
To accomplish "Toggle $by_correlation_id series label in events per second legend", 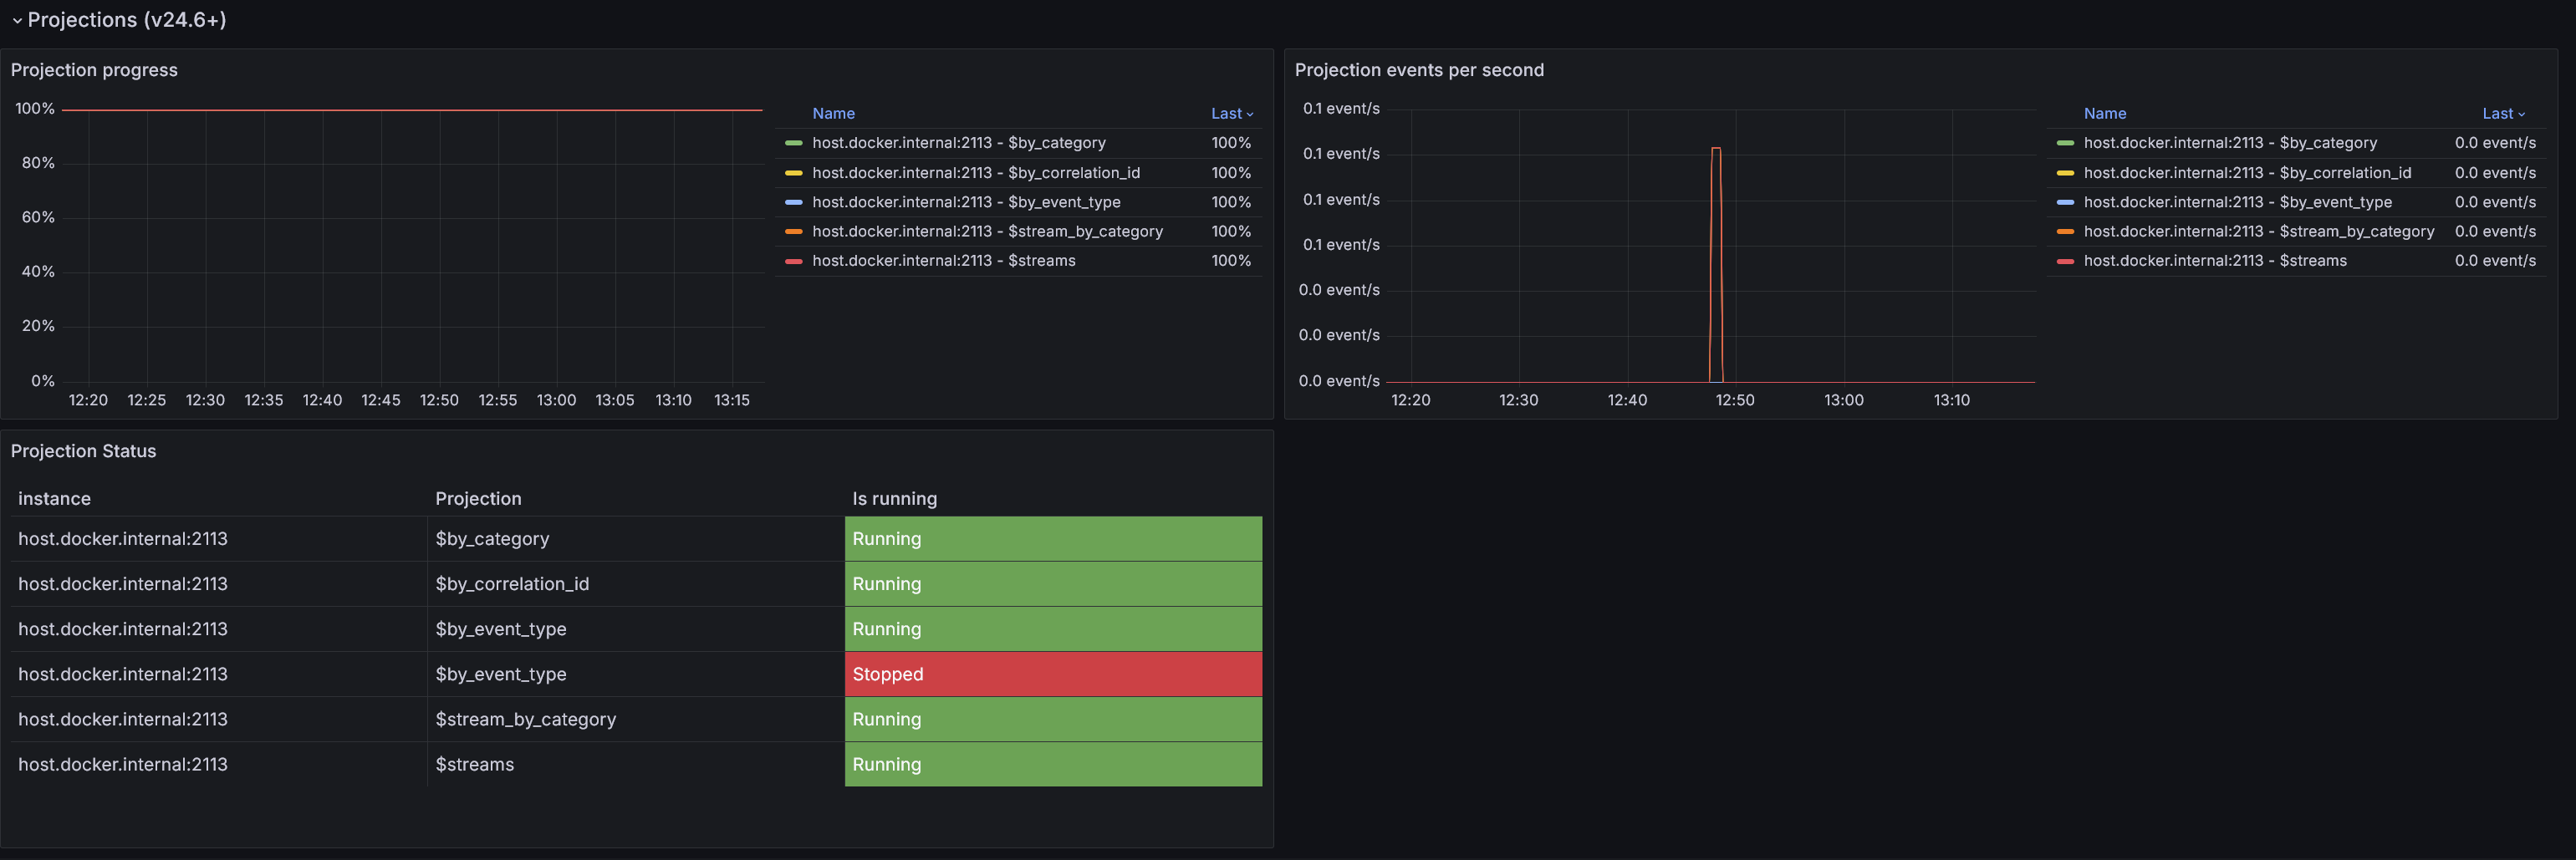I will click(2246, 173).
